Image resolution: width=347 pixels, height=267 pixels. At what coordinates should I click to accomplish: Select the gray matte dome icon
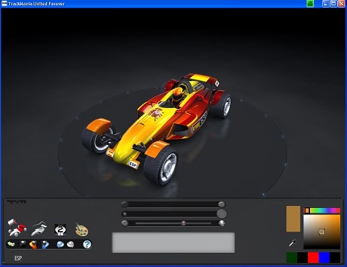coord(71,244)
